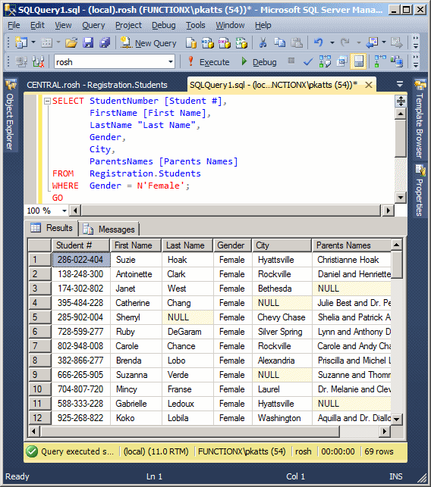Save the query with the disk icon

(88, 43)
